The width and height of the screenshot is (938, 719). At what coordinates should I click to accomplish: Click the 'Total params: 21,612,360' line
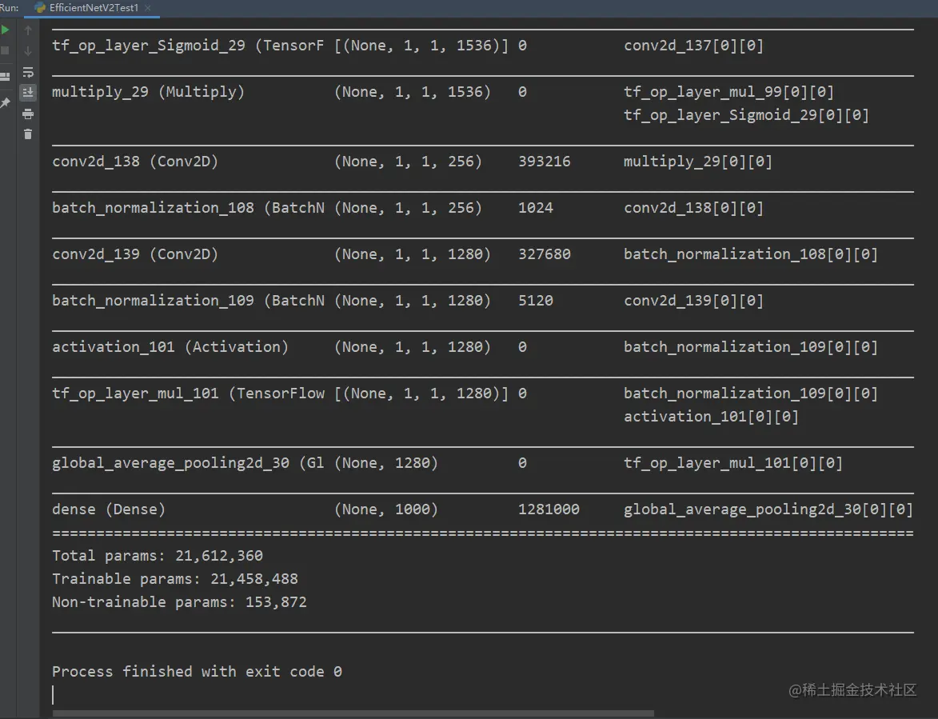click(x=158, y=556)
